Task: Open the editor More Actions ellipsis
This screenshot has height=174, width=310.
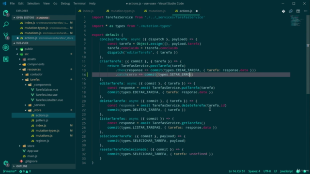Action: tap(306, 11)
